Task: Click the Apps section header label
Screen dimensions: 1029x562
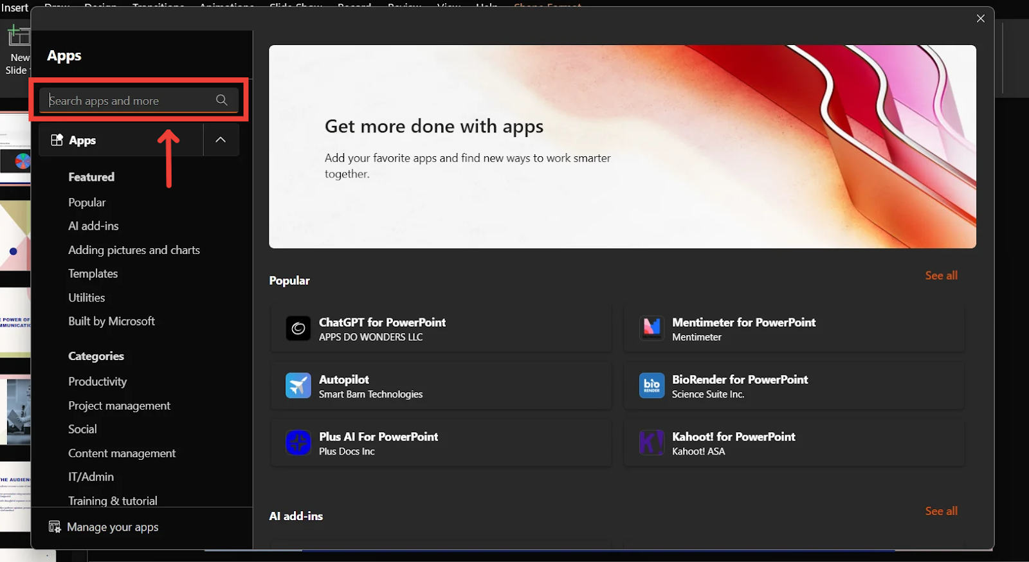Action: tap(82, 140)
